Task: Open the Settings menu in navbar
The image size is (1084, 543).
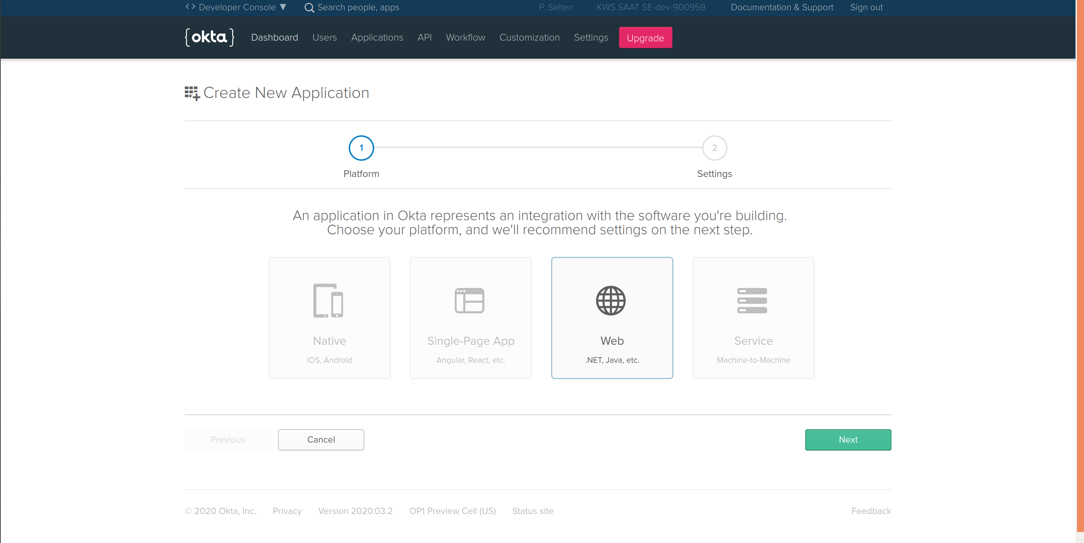Action: tap(591, 37)
